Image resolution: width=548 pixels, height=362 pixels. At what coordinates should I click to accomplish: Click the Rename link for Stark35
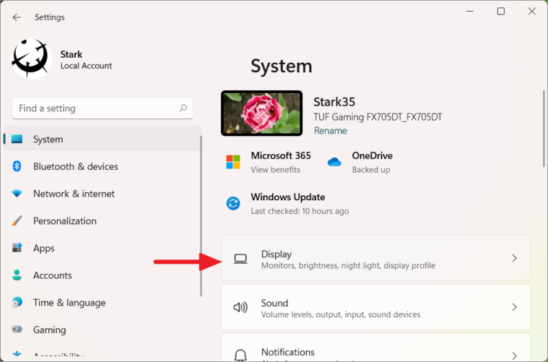330,131
